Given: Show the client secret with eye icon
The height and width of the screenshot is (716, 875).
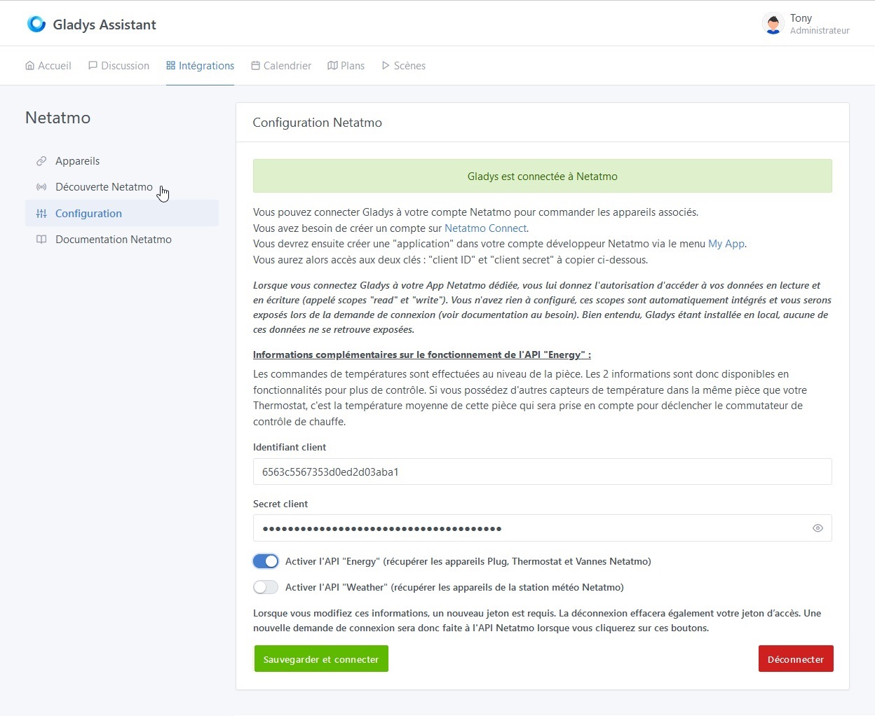Looking at the screenshot, I should (818, 528).
